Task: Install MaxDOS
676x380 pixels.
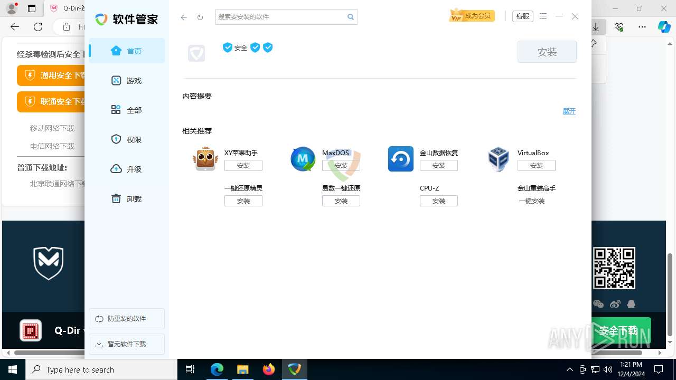Action: click(341, 166)
